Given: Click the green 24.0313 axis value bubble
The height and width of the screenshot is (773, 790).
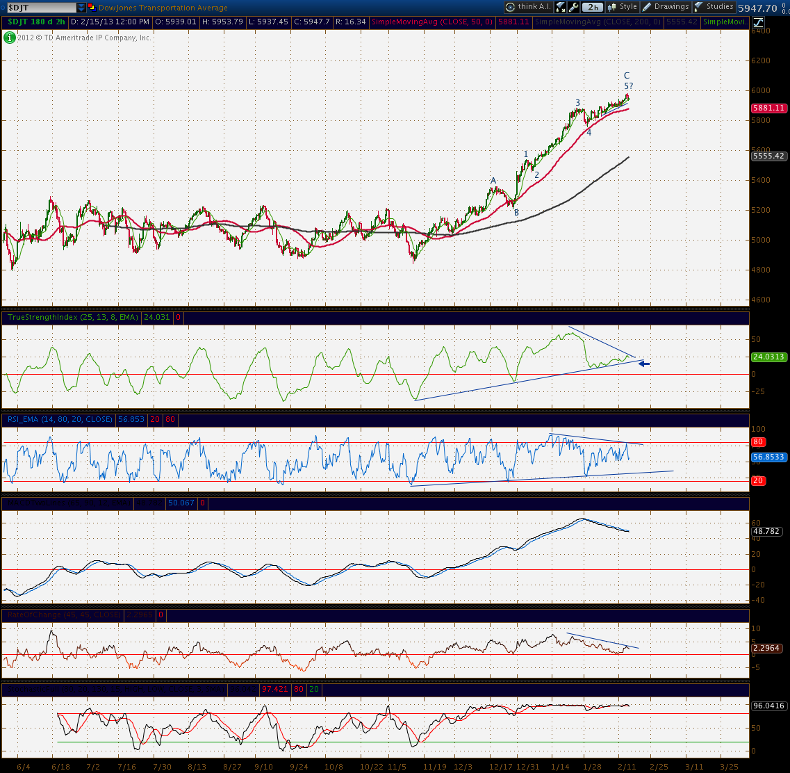Looking at the screenshot, I should [x=768, y=357].
